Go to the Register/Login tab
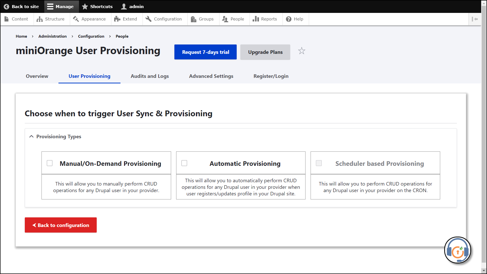 click(x=271, y=76)
